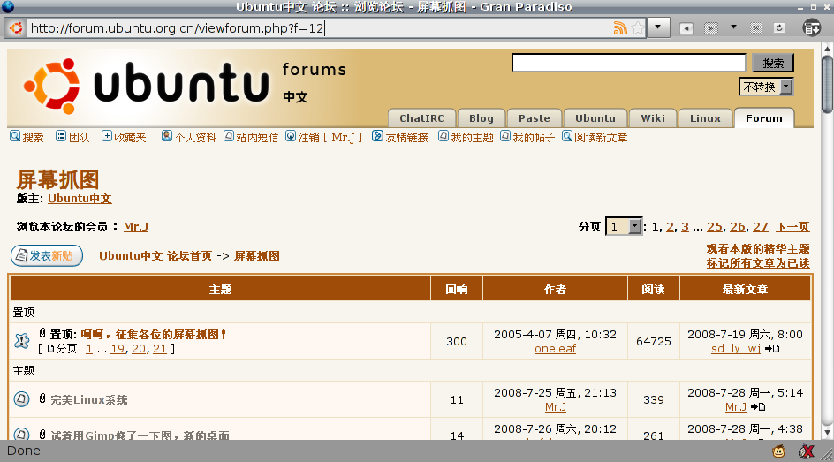Screen dimensions: 834x462
Task: Go to page 21 of sticky topic
Action: point(160,349)
